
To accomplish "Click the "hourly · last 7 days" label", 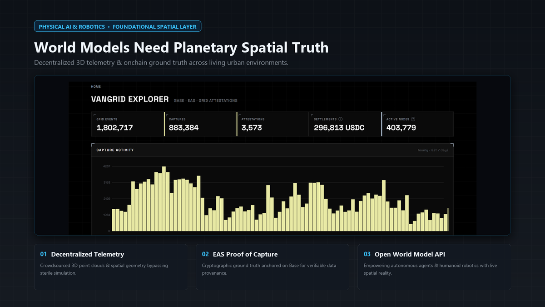I will click(433, 150).
